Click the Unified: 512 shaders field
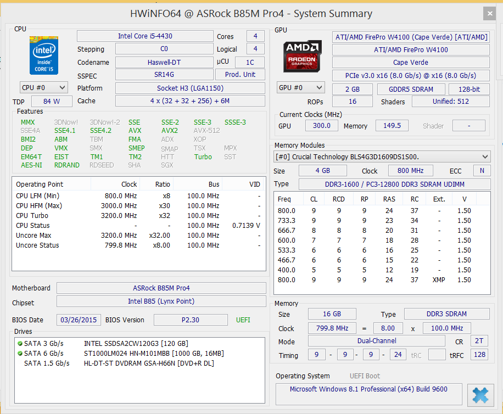Image resolution: width=503 pixels, height=414 pixels. (x=451, y=102)
